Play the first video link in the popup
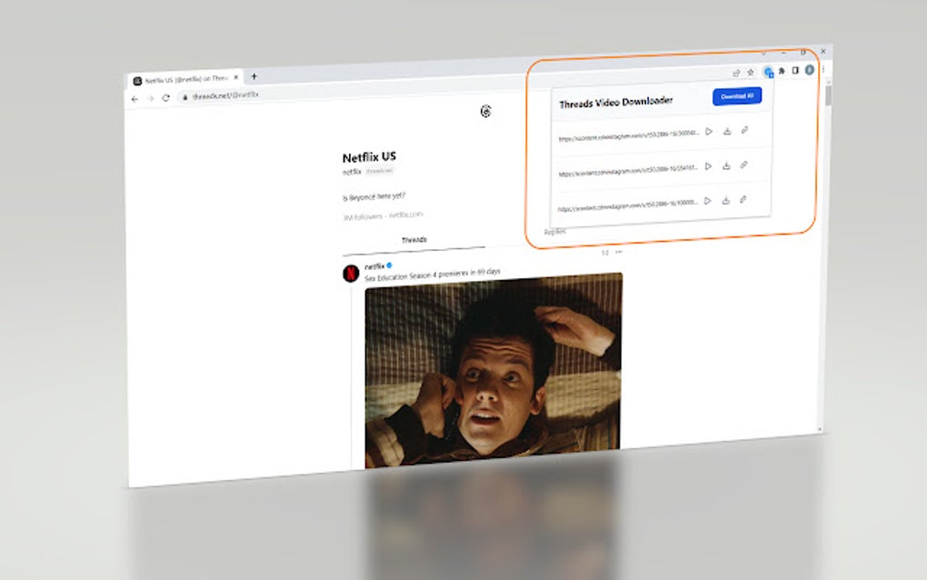927x580 pixels. pyautogui.click(x=709, y=131)
